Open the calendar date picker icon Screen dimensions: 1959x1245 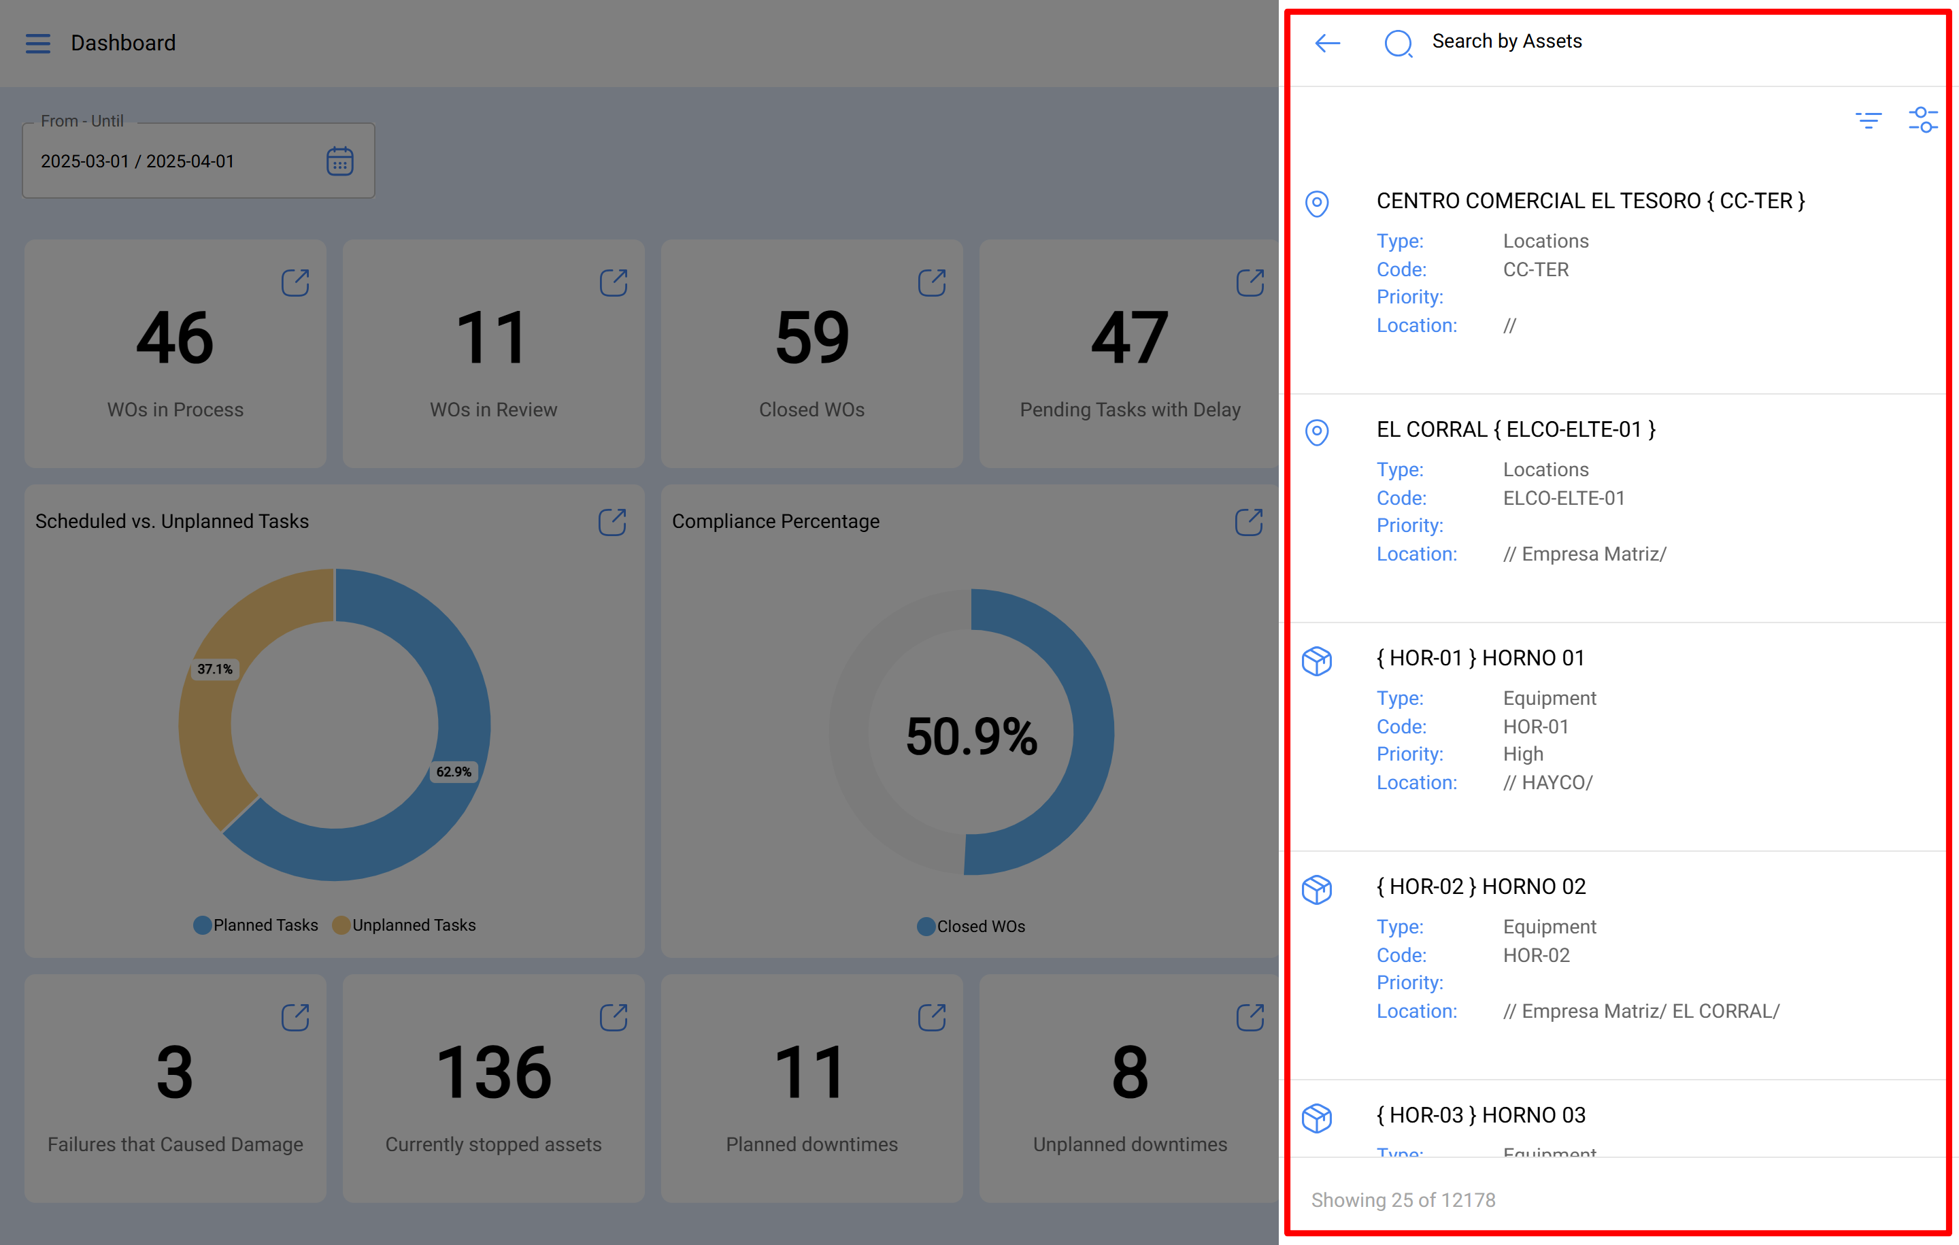pos(339,161)
